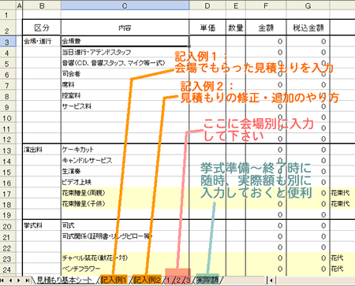Select the 席料 cell
The width and height of the screenshot is (355, 286).
(125, 84)
